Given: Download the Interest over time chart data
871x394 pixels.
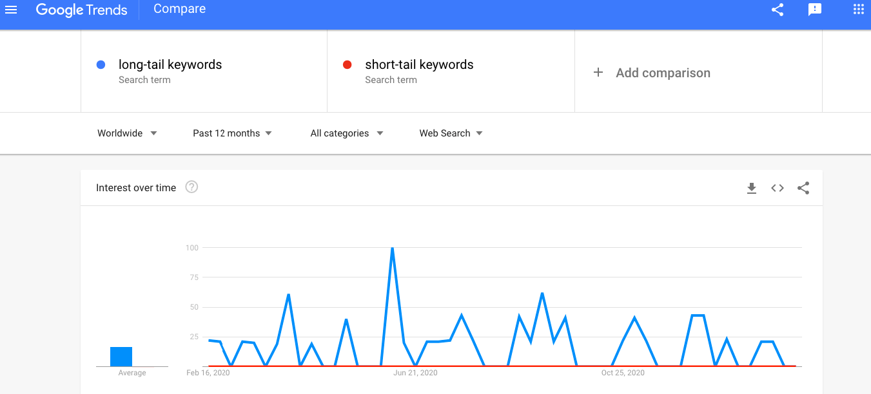Looking at the screenshot, I should click(751, 188).
